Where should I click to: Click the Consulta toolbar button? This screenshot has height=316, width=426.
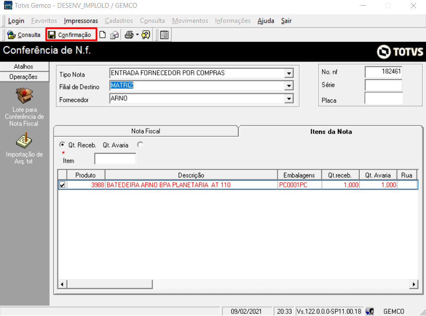(x=24, y=35)
